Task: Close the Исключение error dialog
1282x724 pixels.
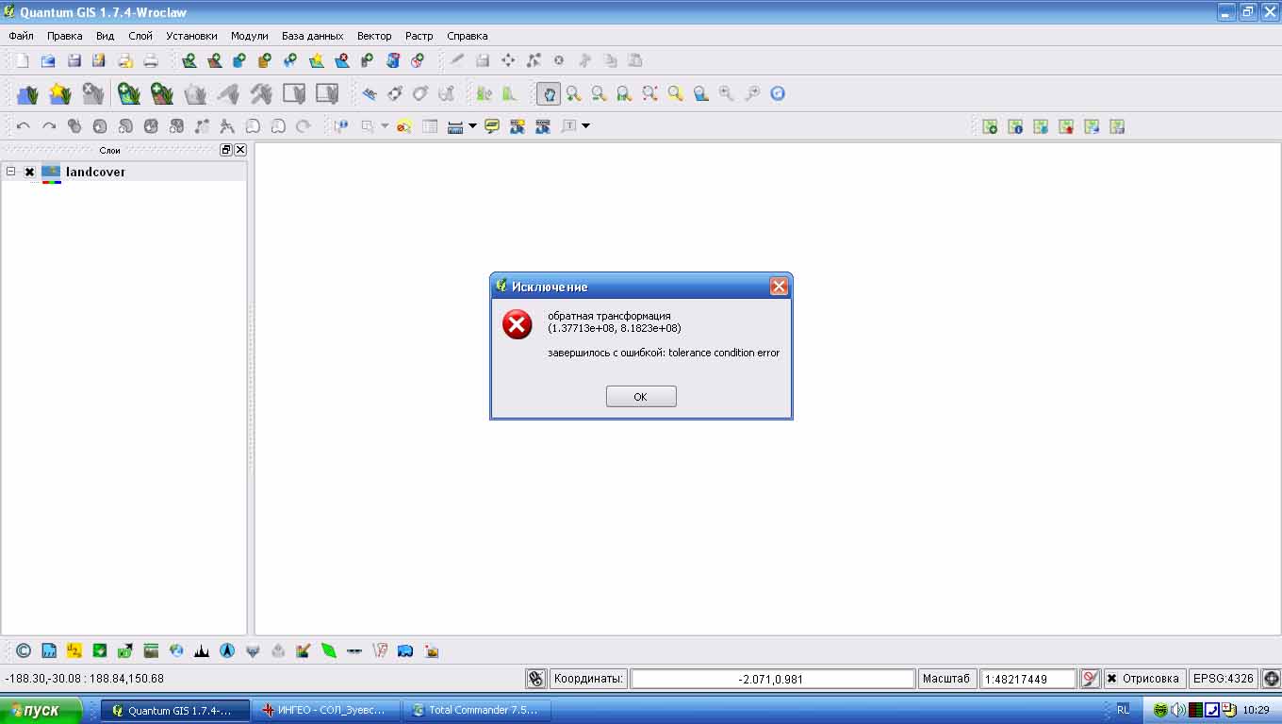Action: [779, 287]
